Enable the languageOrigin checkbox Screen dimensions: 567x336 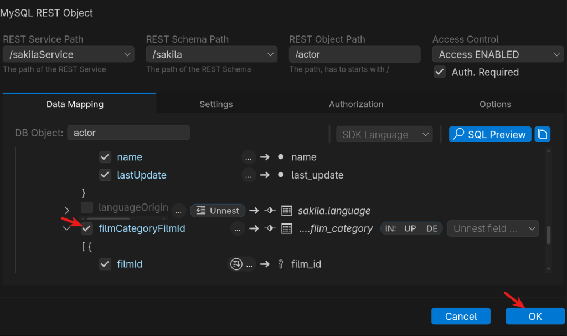[87, 208]
